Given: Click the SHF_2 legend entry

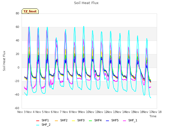Looking at the screenshot, I should click(43, 125).
